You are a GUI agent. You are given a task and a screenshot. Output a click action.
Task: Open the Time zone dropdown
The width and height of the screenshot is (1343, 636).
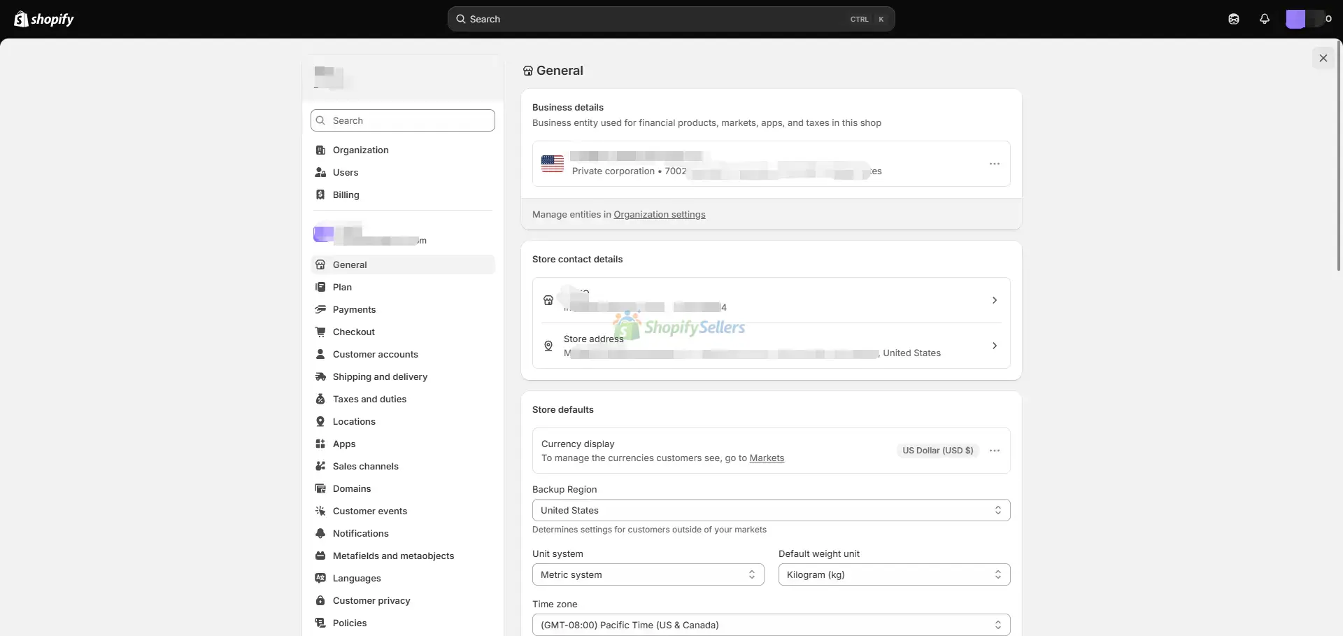[x=772, y=625]
